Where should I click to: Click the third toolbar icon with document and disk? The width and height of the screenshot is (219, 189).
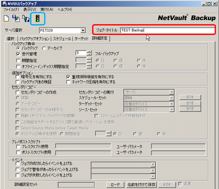(x=26, y=19)
